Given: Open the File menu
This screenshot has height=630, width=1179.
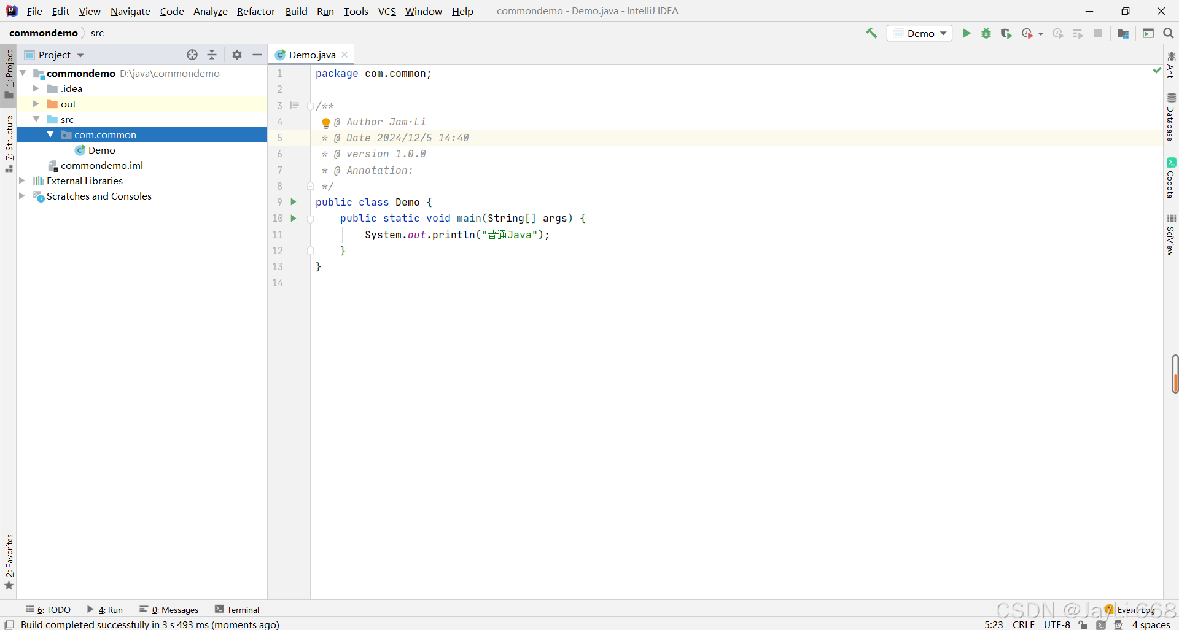Looking at the screenshot, I should pos(34,11).
